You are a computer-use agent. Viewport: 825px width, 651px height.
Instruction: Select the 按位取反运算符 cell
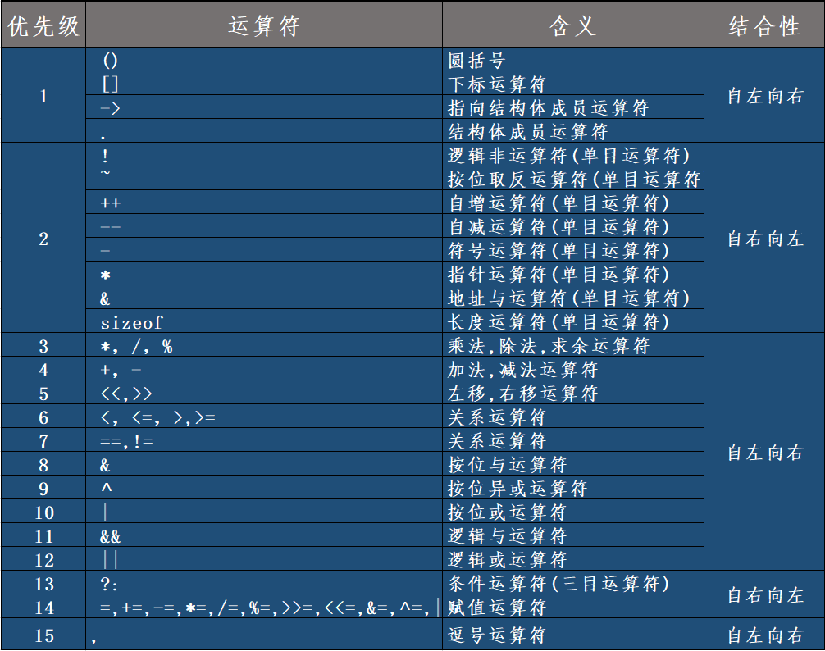[x=573, y=178]
